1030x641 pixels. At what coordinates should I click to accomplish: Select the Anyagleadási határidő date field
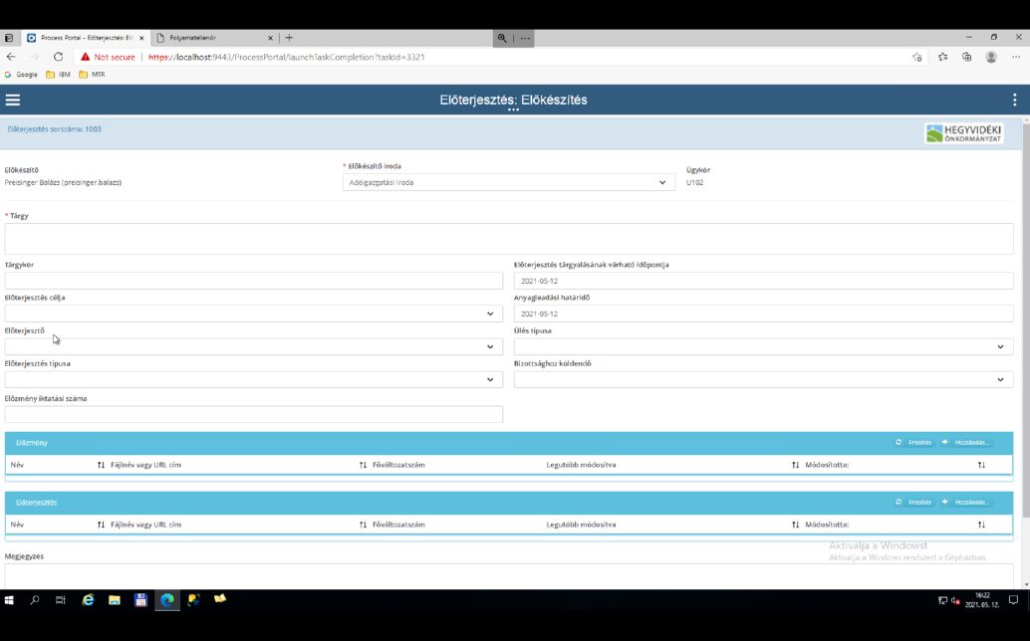[762, 313]
